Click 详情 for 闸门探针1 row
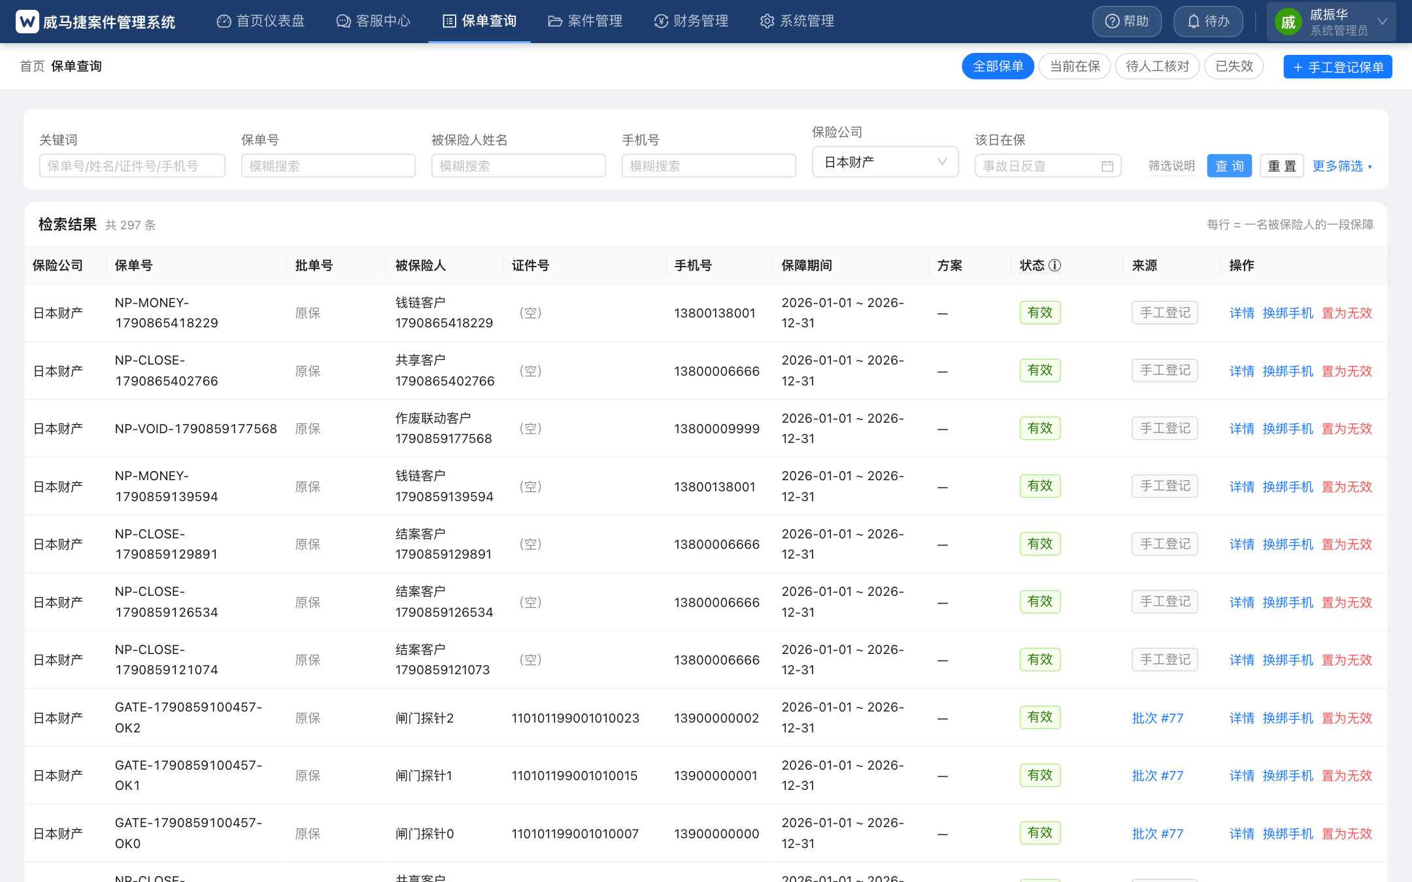 (x=1241, y=776)
